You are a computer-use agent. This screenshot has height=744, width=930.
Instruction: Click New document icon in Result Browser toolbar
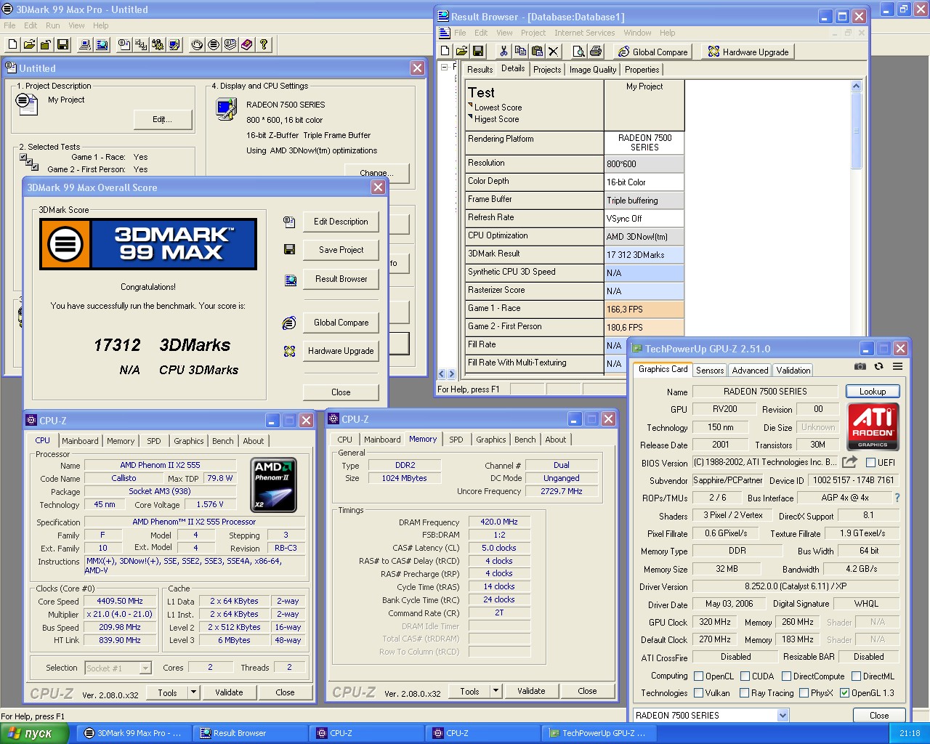(445, 51)
